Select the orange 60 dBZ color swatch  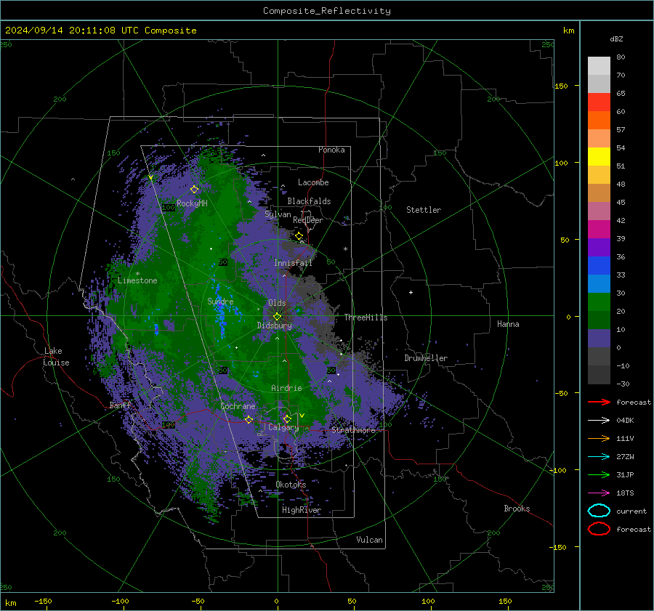pyautogui.click(x=599, y=121)
